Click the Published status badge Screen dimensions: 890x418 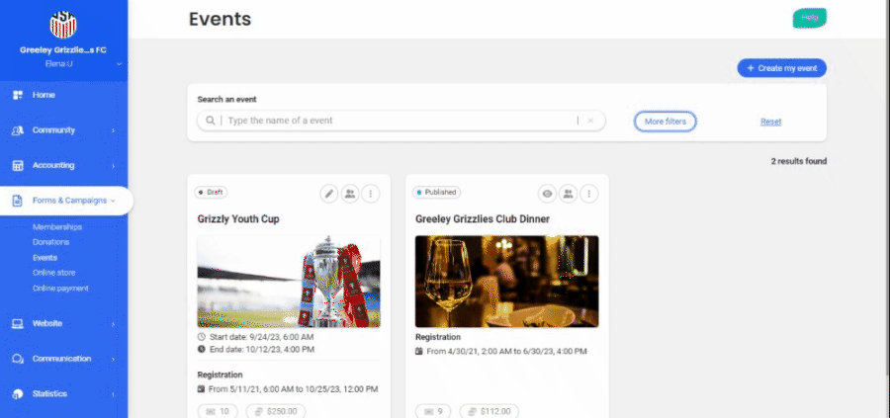pyautogui.click(x=436, y=193)
